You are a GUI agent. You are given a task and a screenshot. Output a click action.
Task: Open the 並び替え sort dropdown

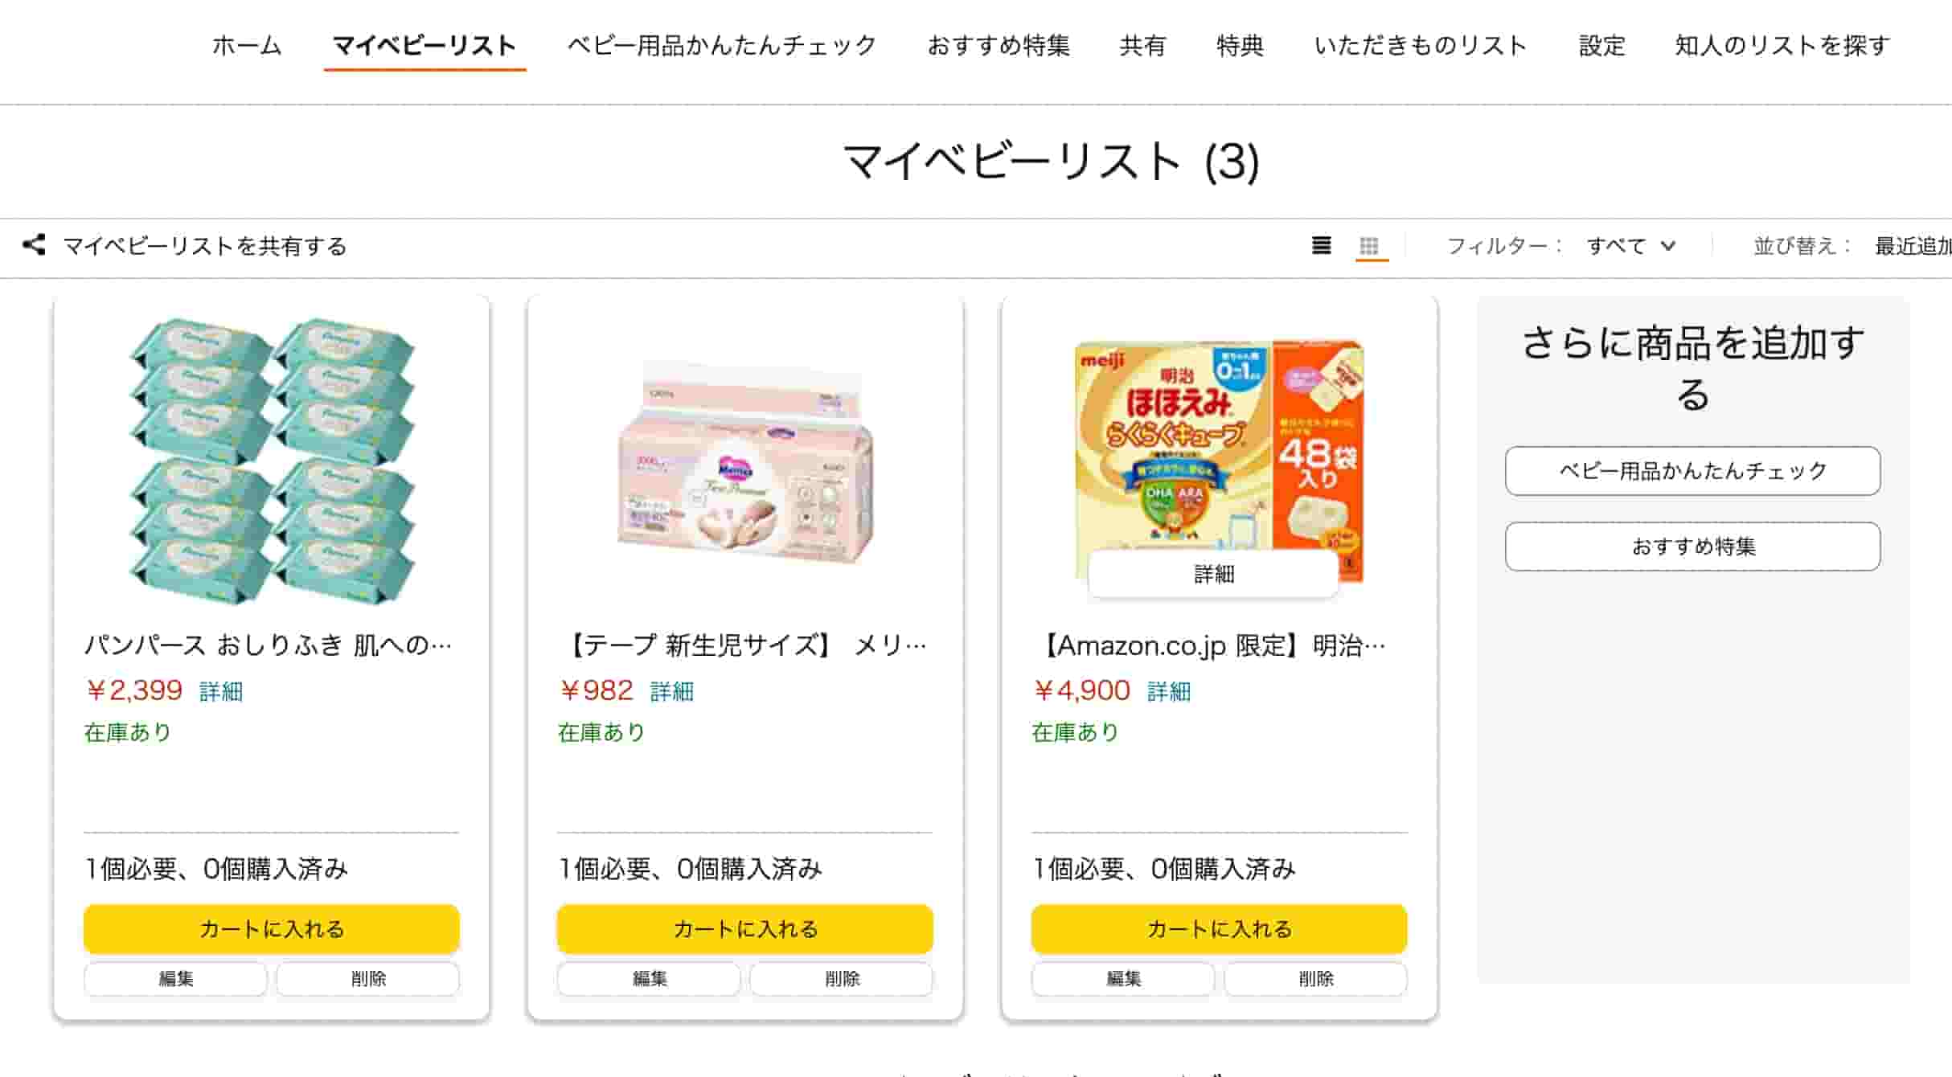point(1912,246)
